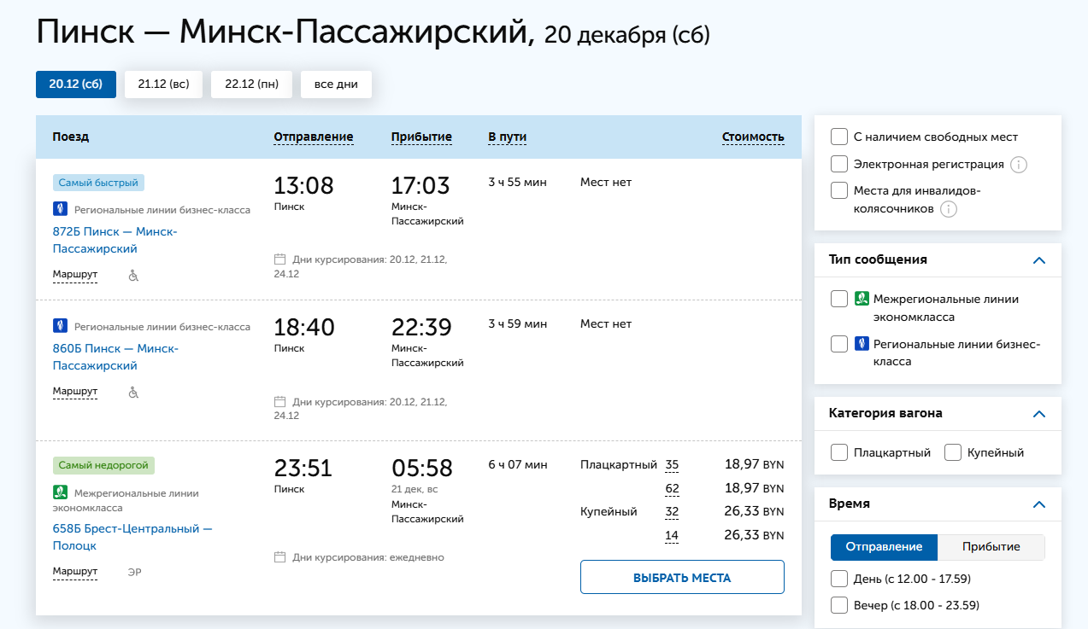
Task: Click the ЭР electronic registration mark for 658Б
Action: click(x=134, y=572)
